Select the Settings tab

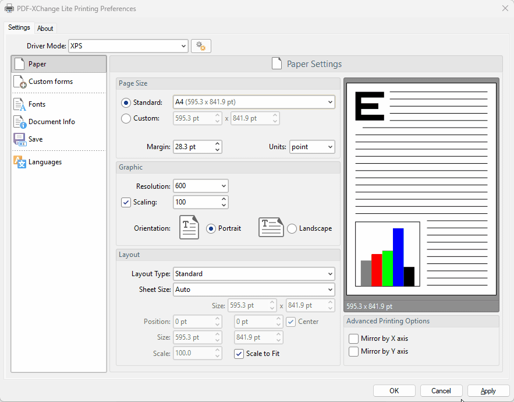(19, 28)
